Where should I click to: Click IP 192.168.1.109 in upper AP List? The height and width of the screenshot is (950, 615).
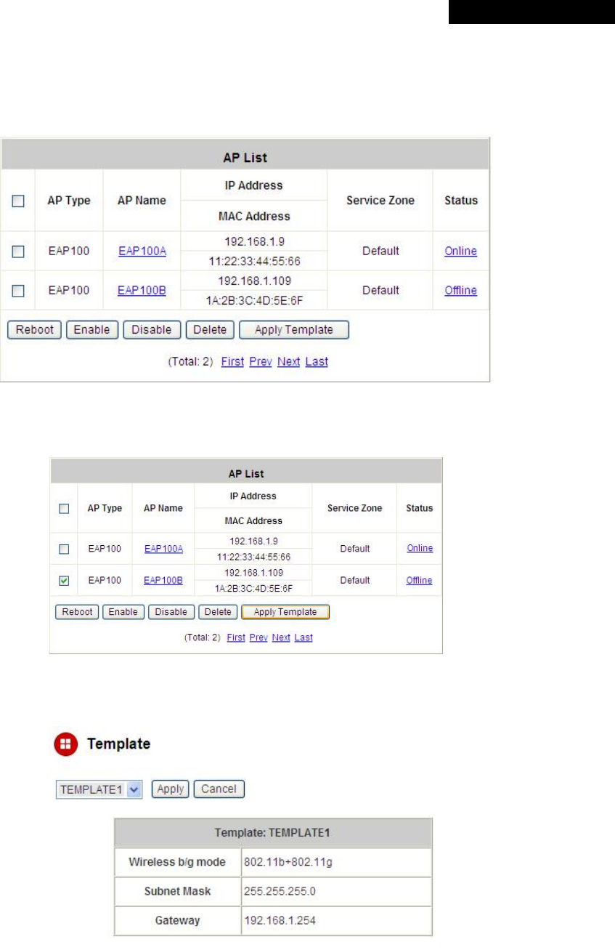coord(254,281)
